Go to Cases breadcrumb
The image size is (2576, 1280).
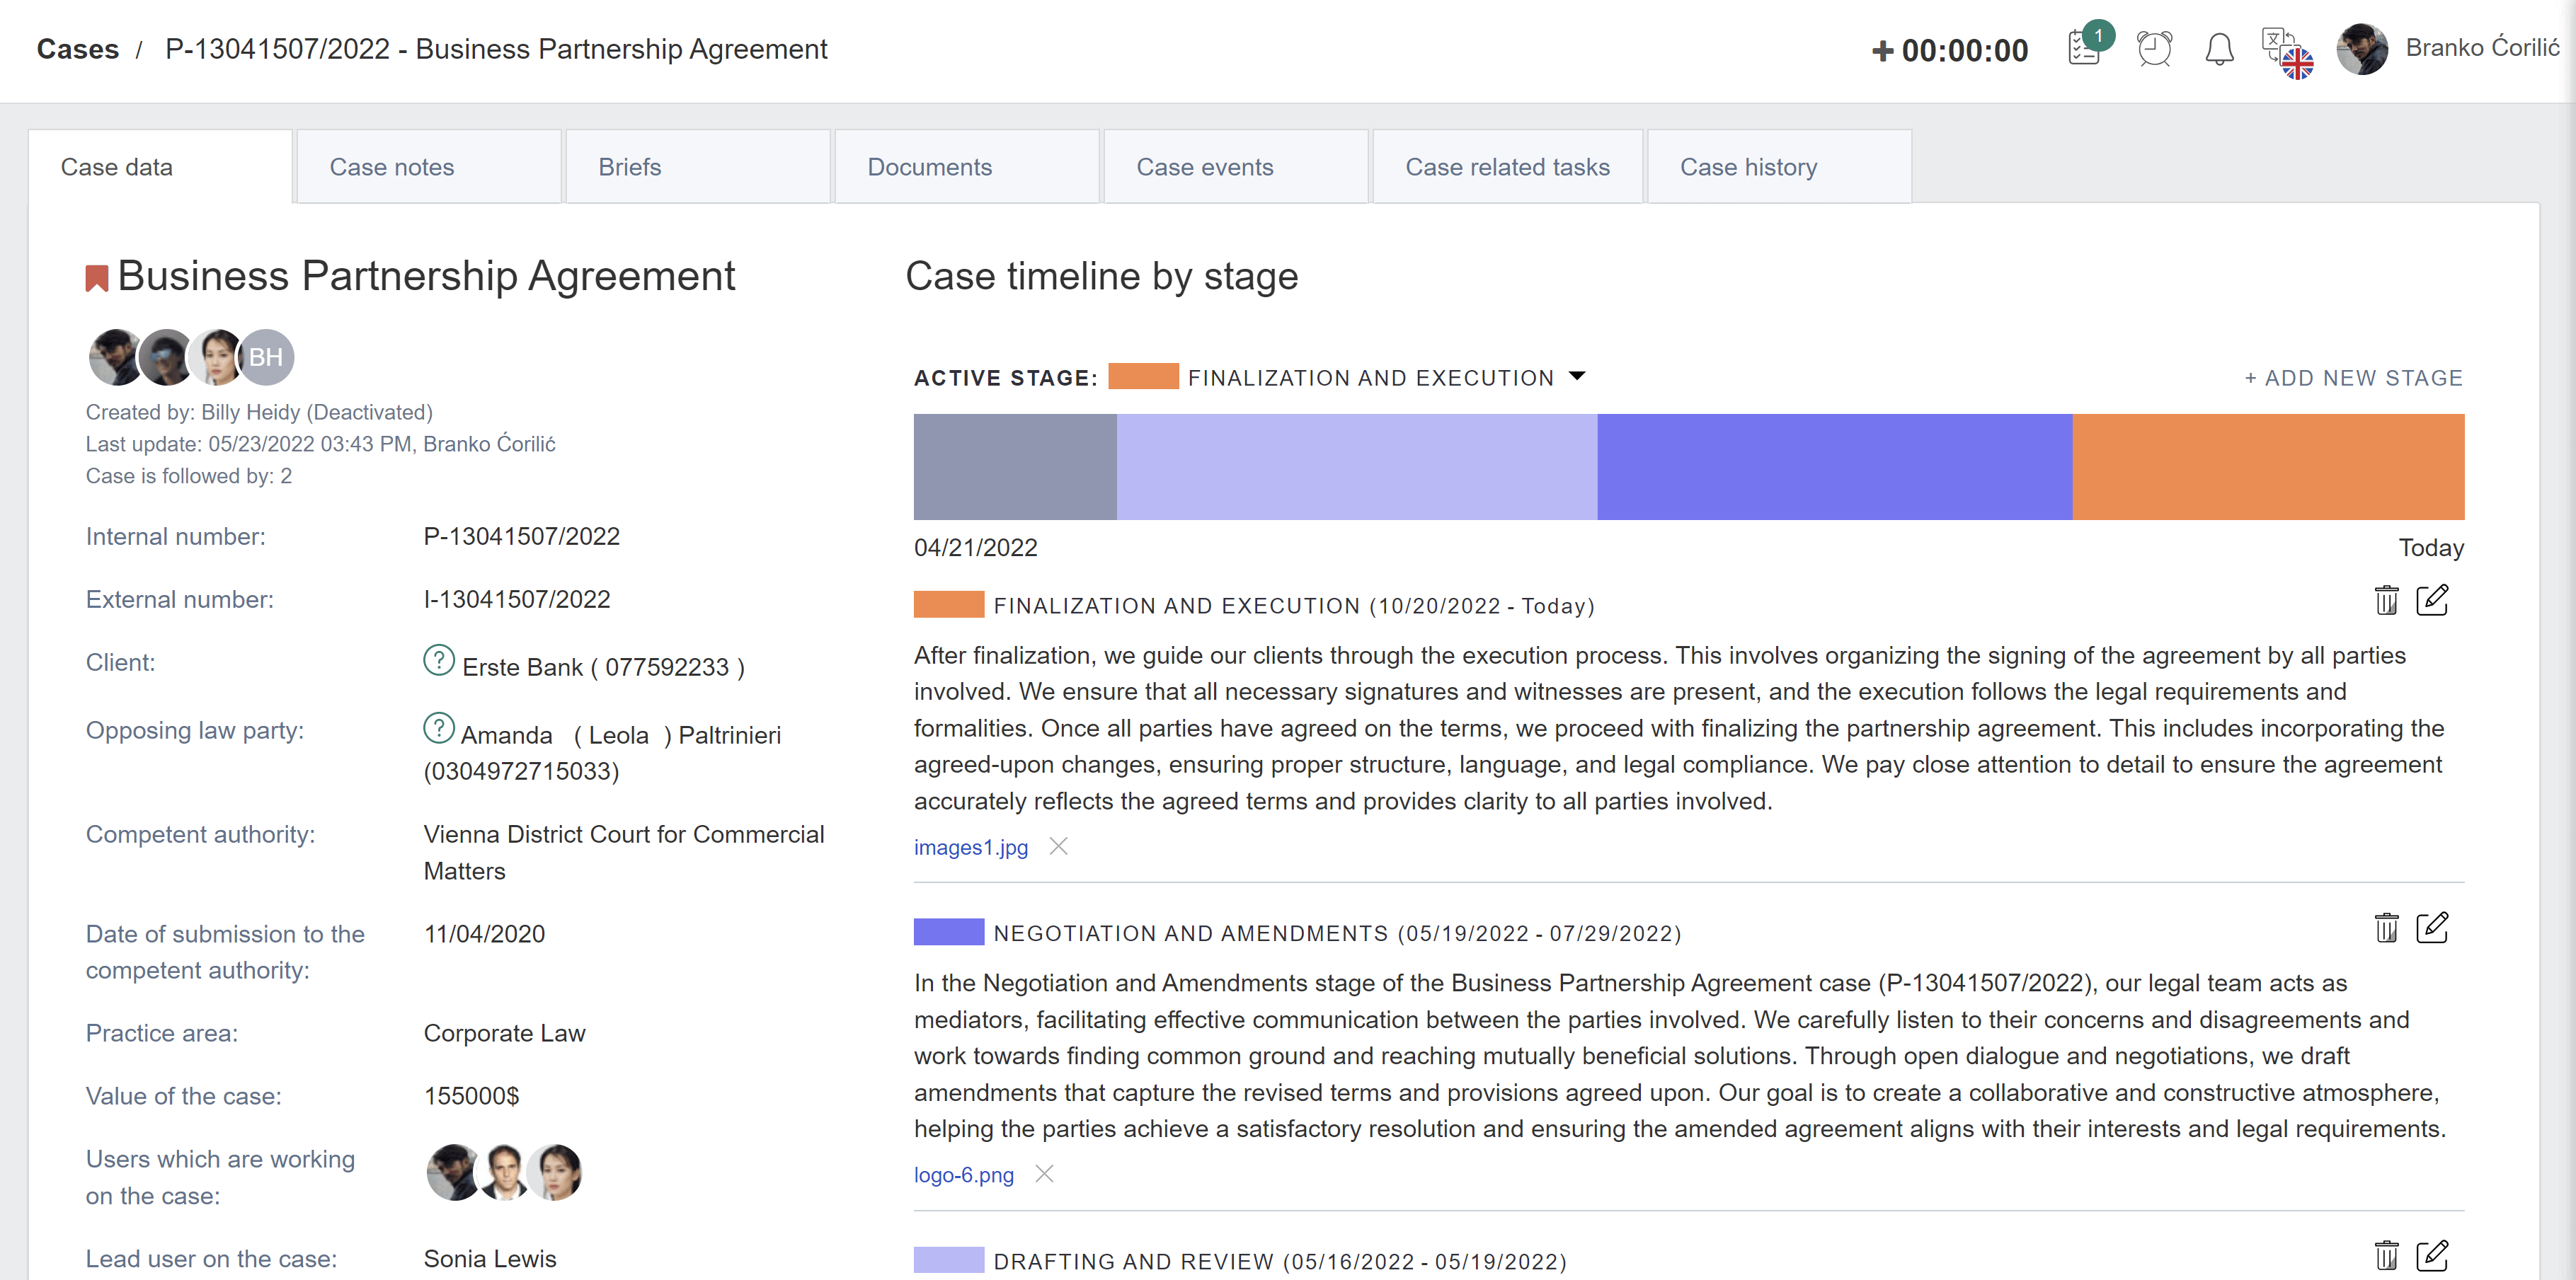(77, 49)
